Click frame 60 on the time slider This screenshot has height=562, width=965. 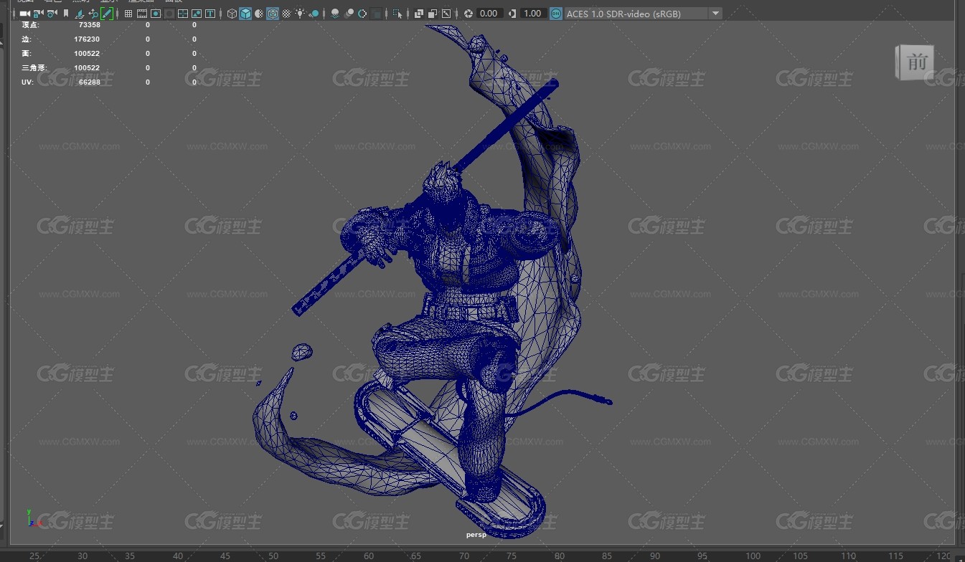369,556
